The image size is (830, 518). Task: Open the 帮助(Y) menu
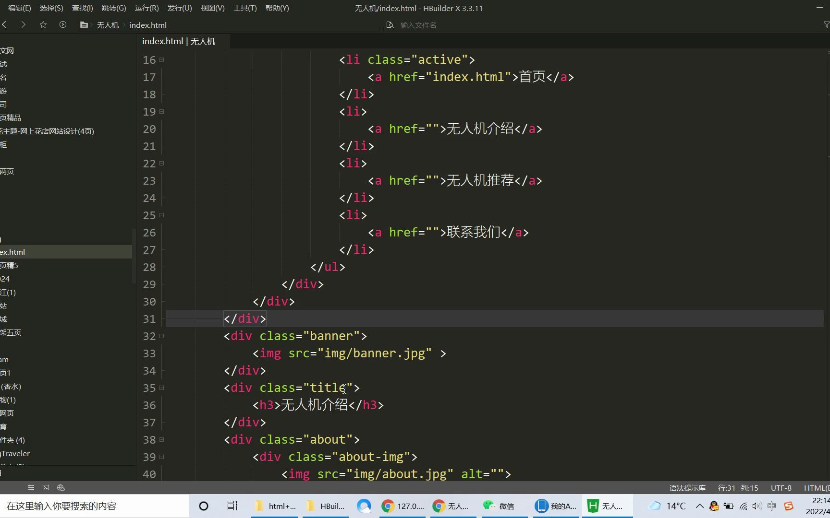[x=277, y=8]
